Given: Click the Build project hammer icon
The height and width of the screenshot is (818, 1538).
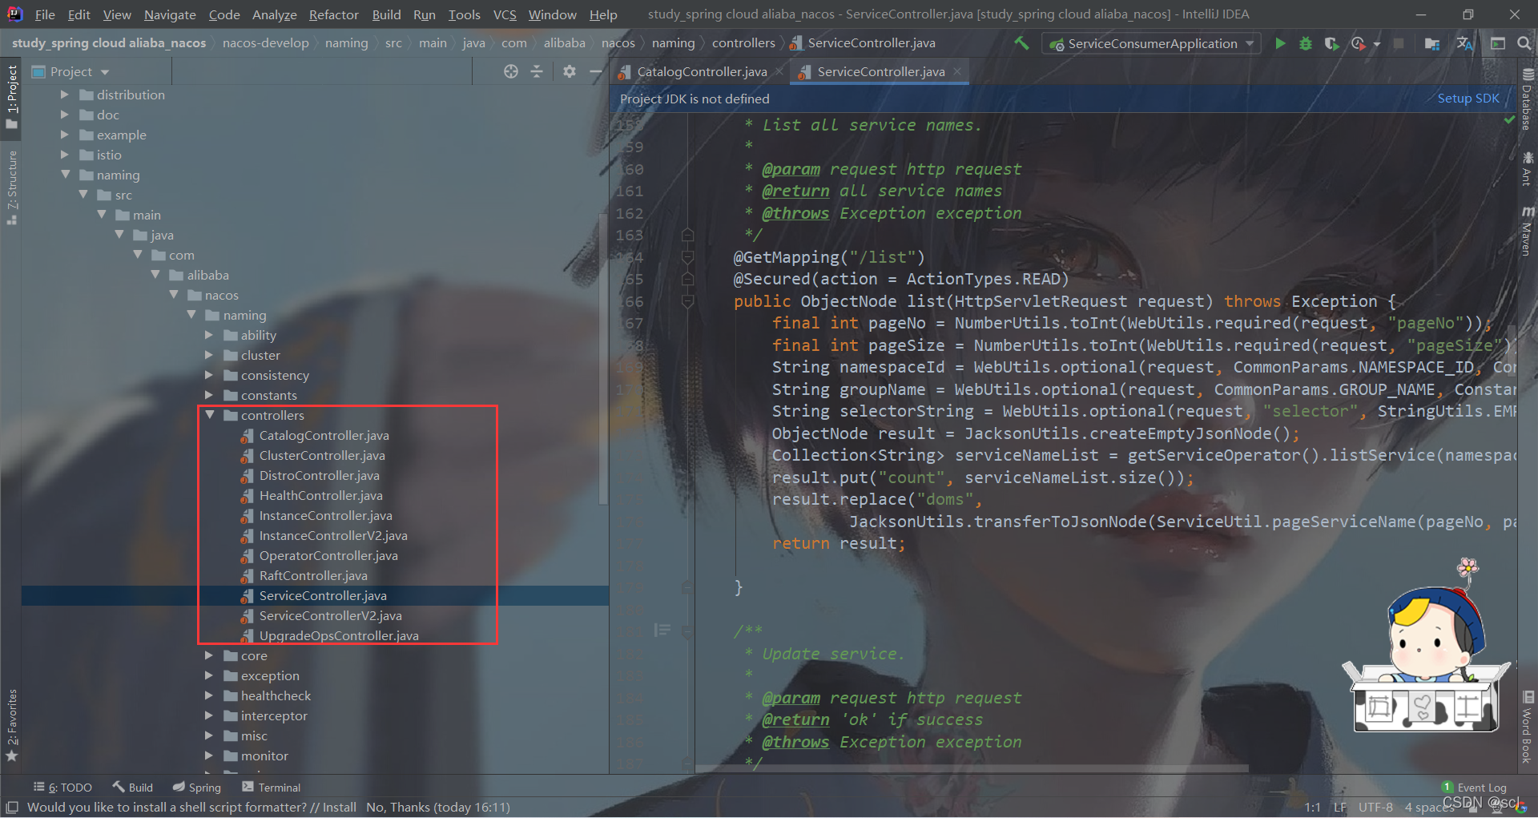Looking at the screenshot, I should coord(1021,43).
